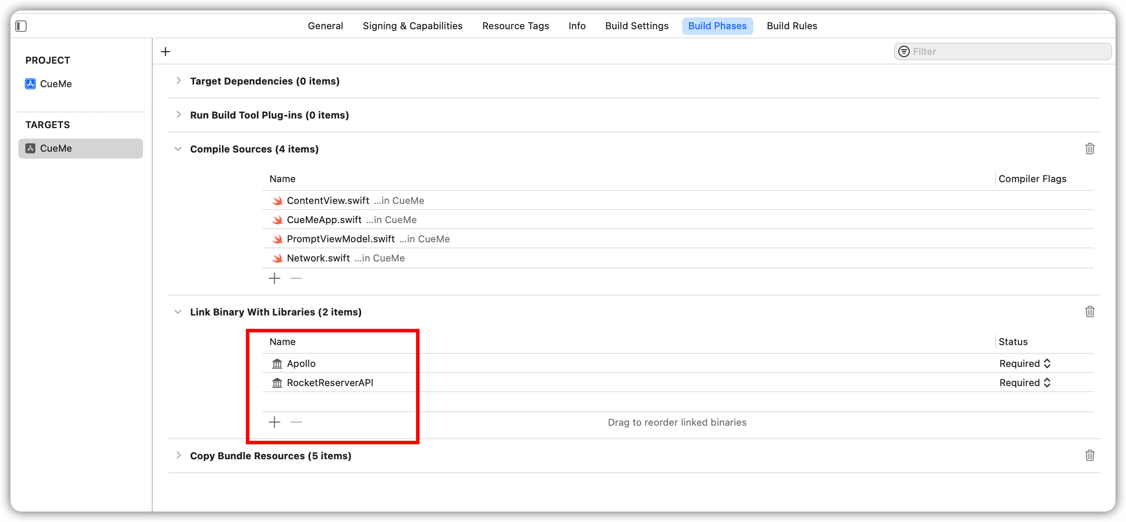Screen dimensions: 1126x522
Task: Select the Build Phases tab
Action: click(x=717, y=26)
